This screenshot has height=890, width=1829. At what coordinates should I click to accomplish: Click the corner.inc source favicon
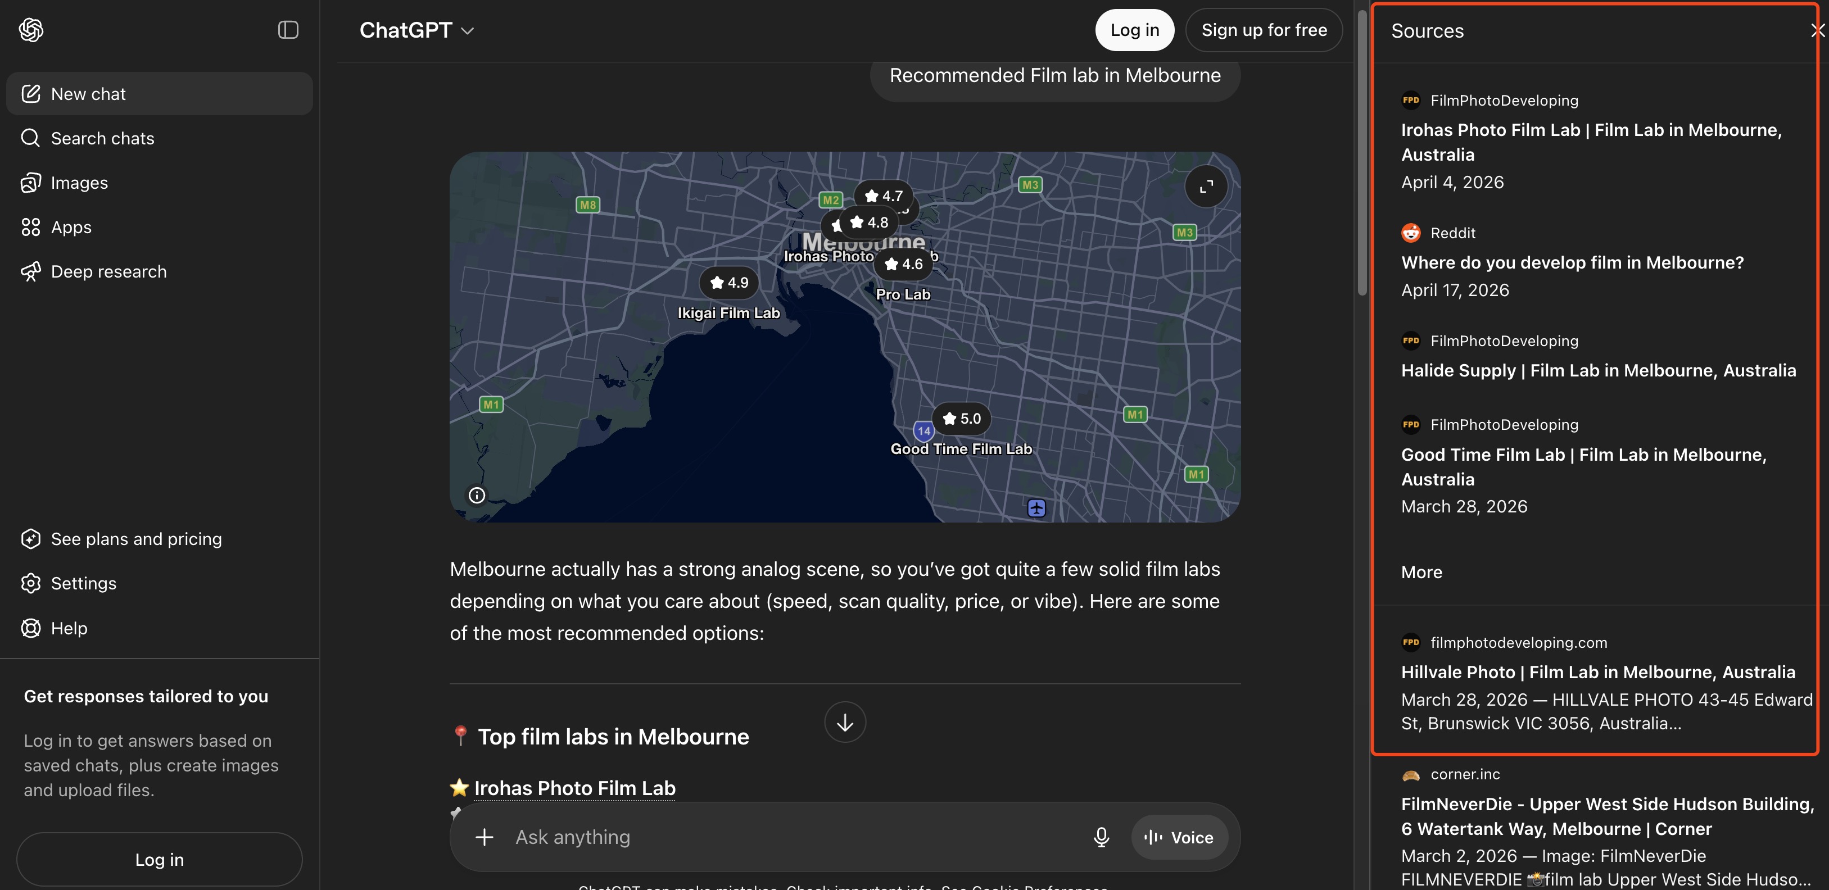[x=1411, y=774]
